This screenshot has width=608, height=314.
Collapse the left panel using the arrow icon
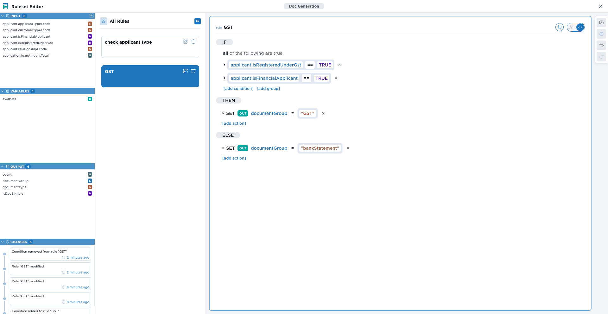(x=92, y=16)
